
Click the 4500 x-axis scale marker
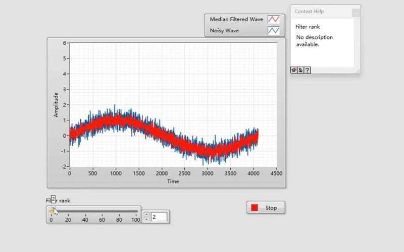pos(277,173)
